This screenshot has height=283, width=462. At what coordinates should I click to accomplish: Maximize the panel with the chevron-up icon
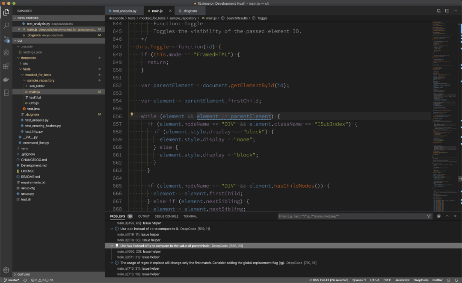(447, 216)
